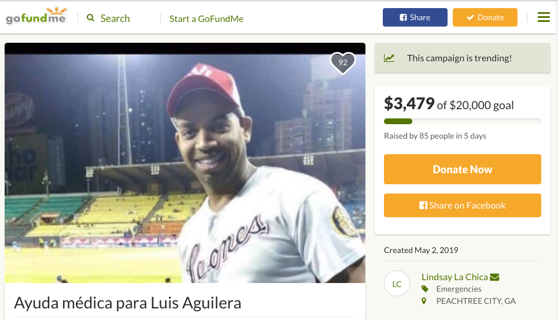Click Share on Facebook button
Viewport: 558px width, 320px height.
[x=462, y=205]
